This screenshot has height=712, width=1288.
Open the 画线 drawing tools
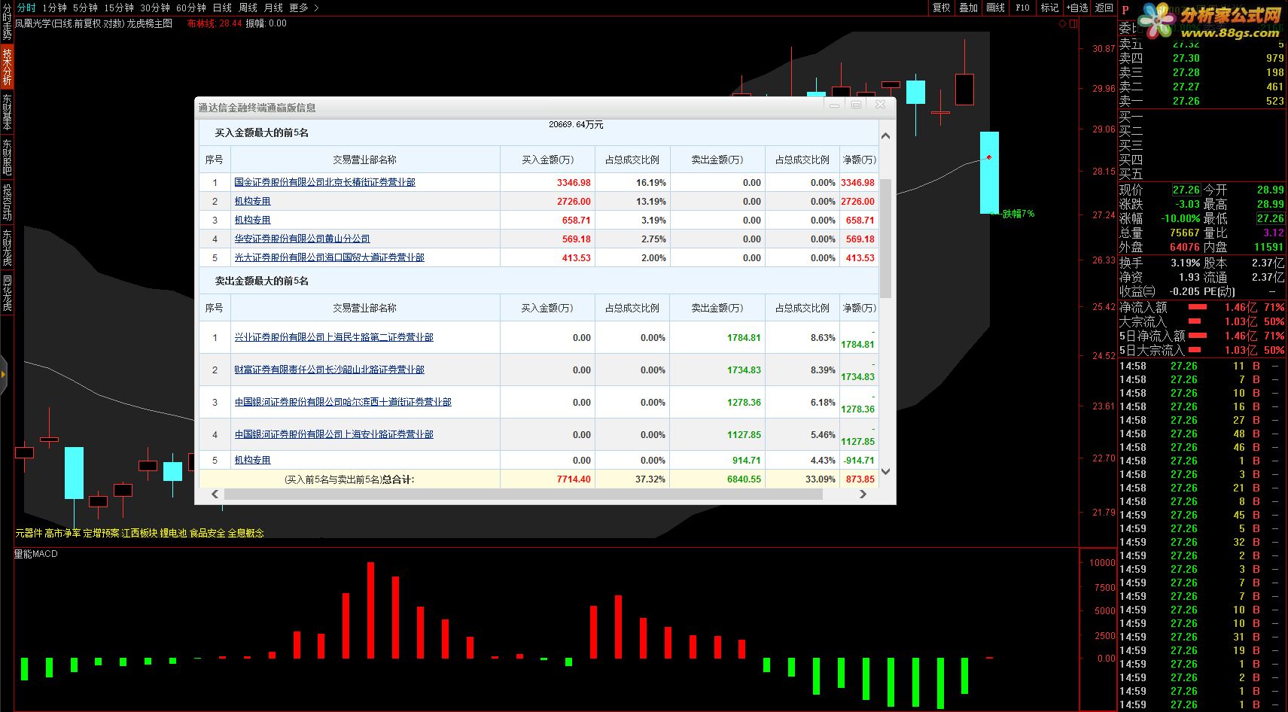click(x=995, y=8)
